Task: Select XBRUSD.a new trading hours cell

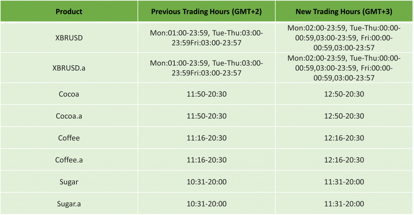Action: [x=344, y=68]
